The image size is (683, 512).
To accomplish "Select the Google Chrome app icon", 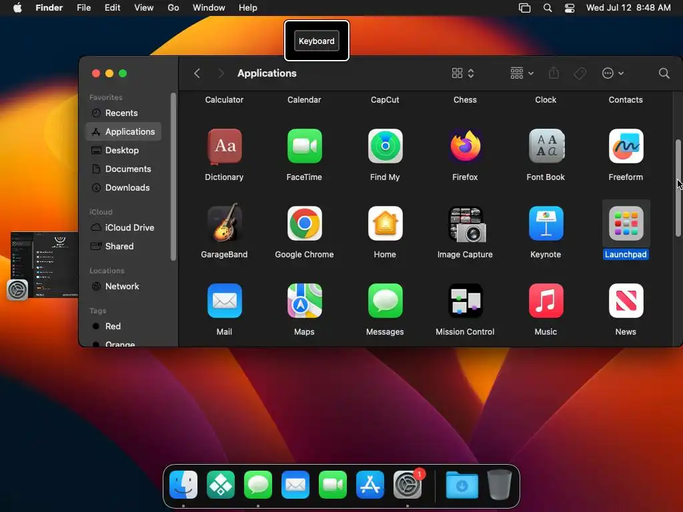I will coord(304,223).
